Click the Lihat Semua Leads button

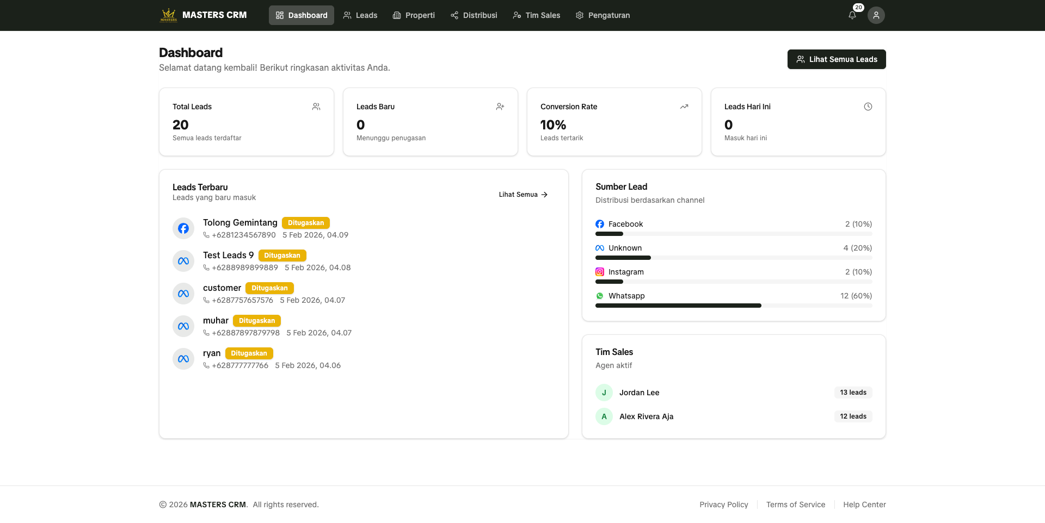837,59
